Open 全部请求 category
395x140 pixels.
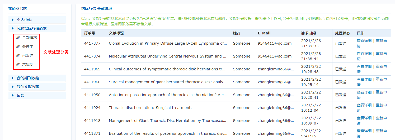pyautogui.click(x=30, y=38)
